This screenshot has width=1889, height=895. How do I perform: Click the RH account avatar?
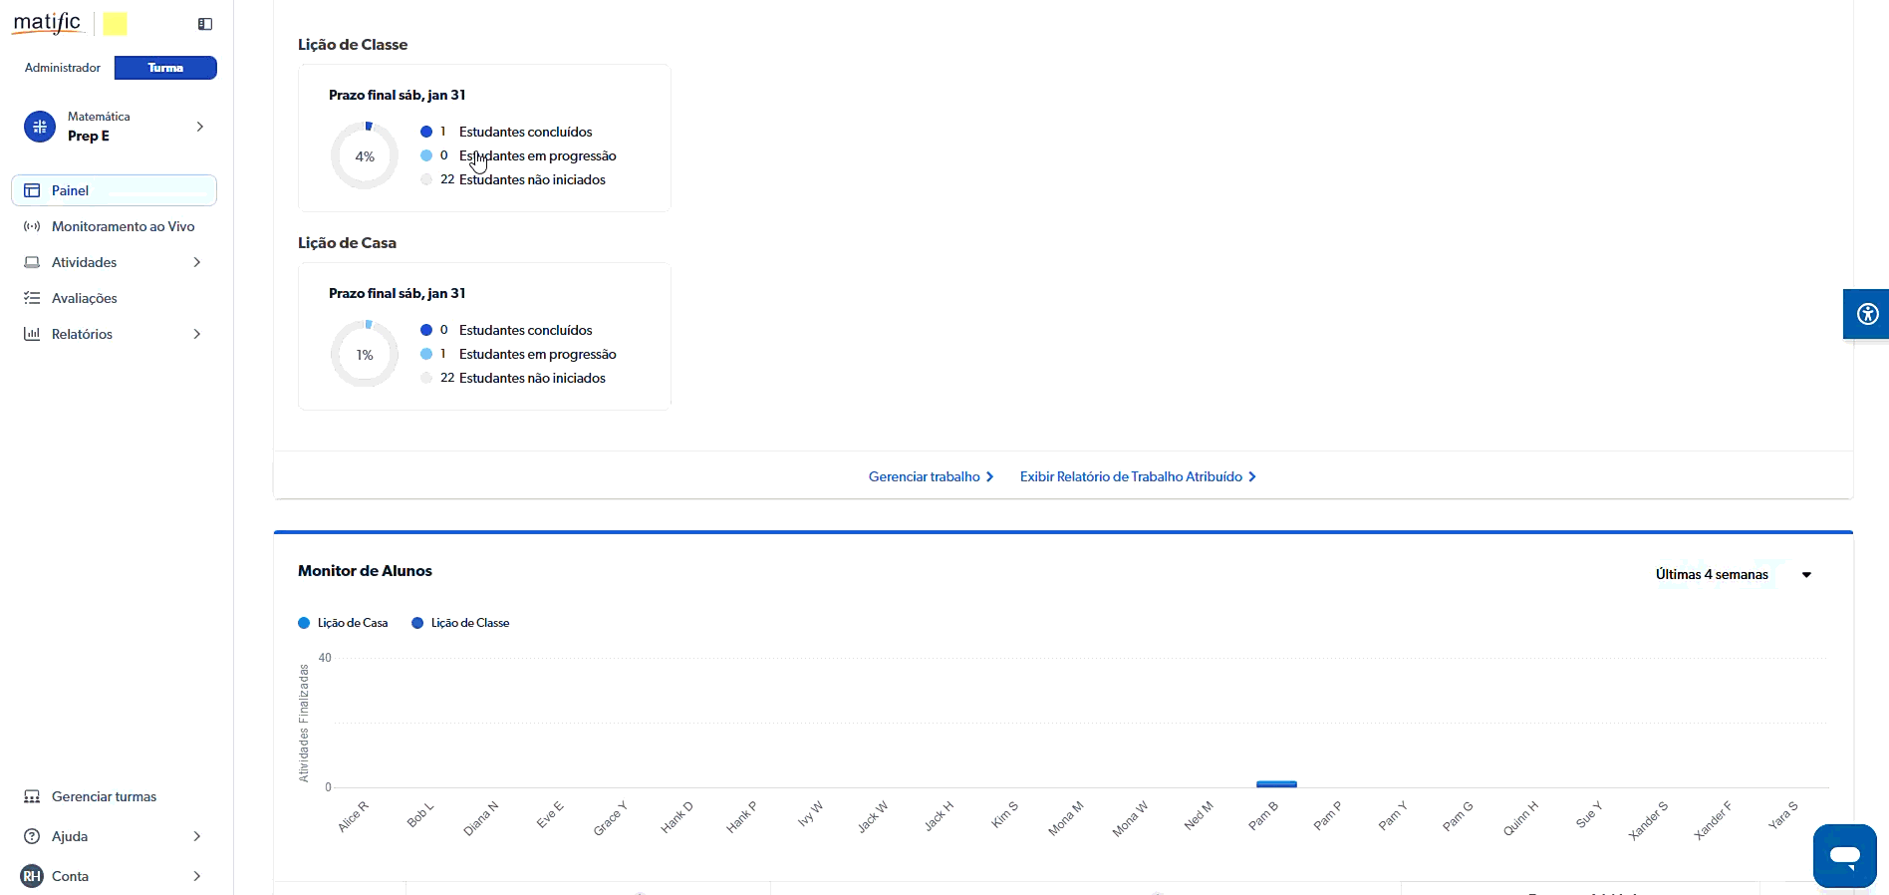(x=32, y=876)
